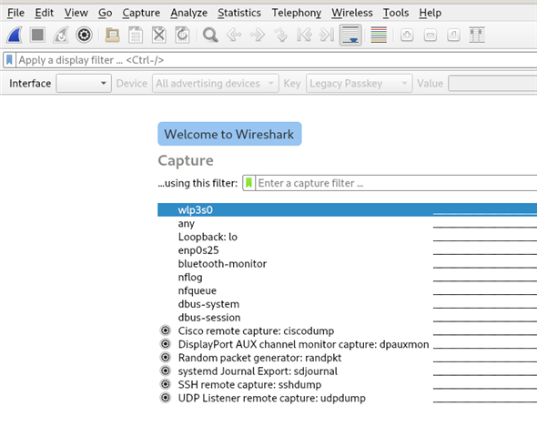
Task: Expand the Interface dropdown
Action: click(x=84, y=83)
